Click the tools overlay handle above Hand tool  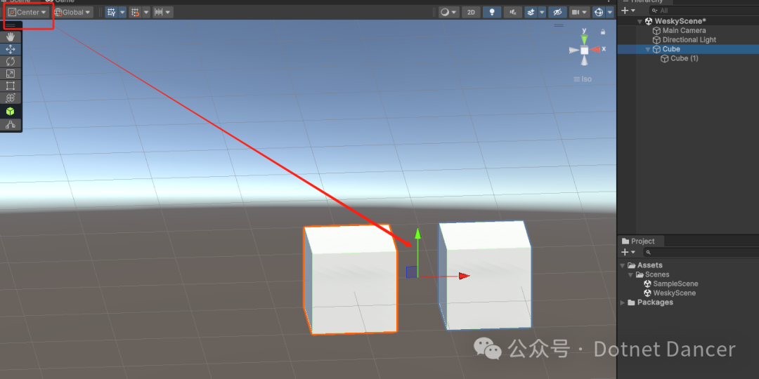pos(10,25)
